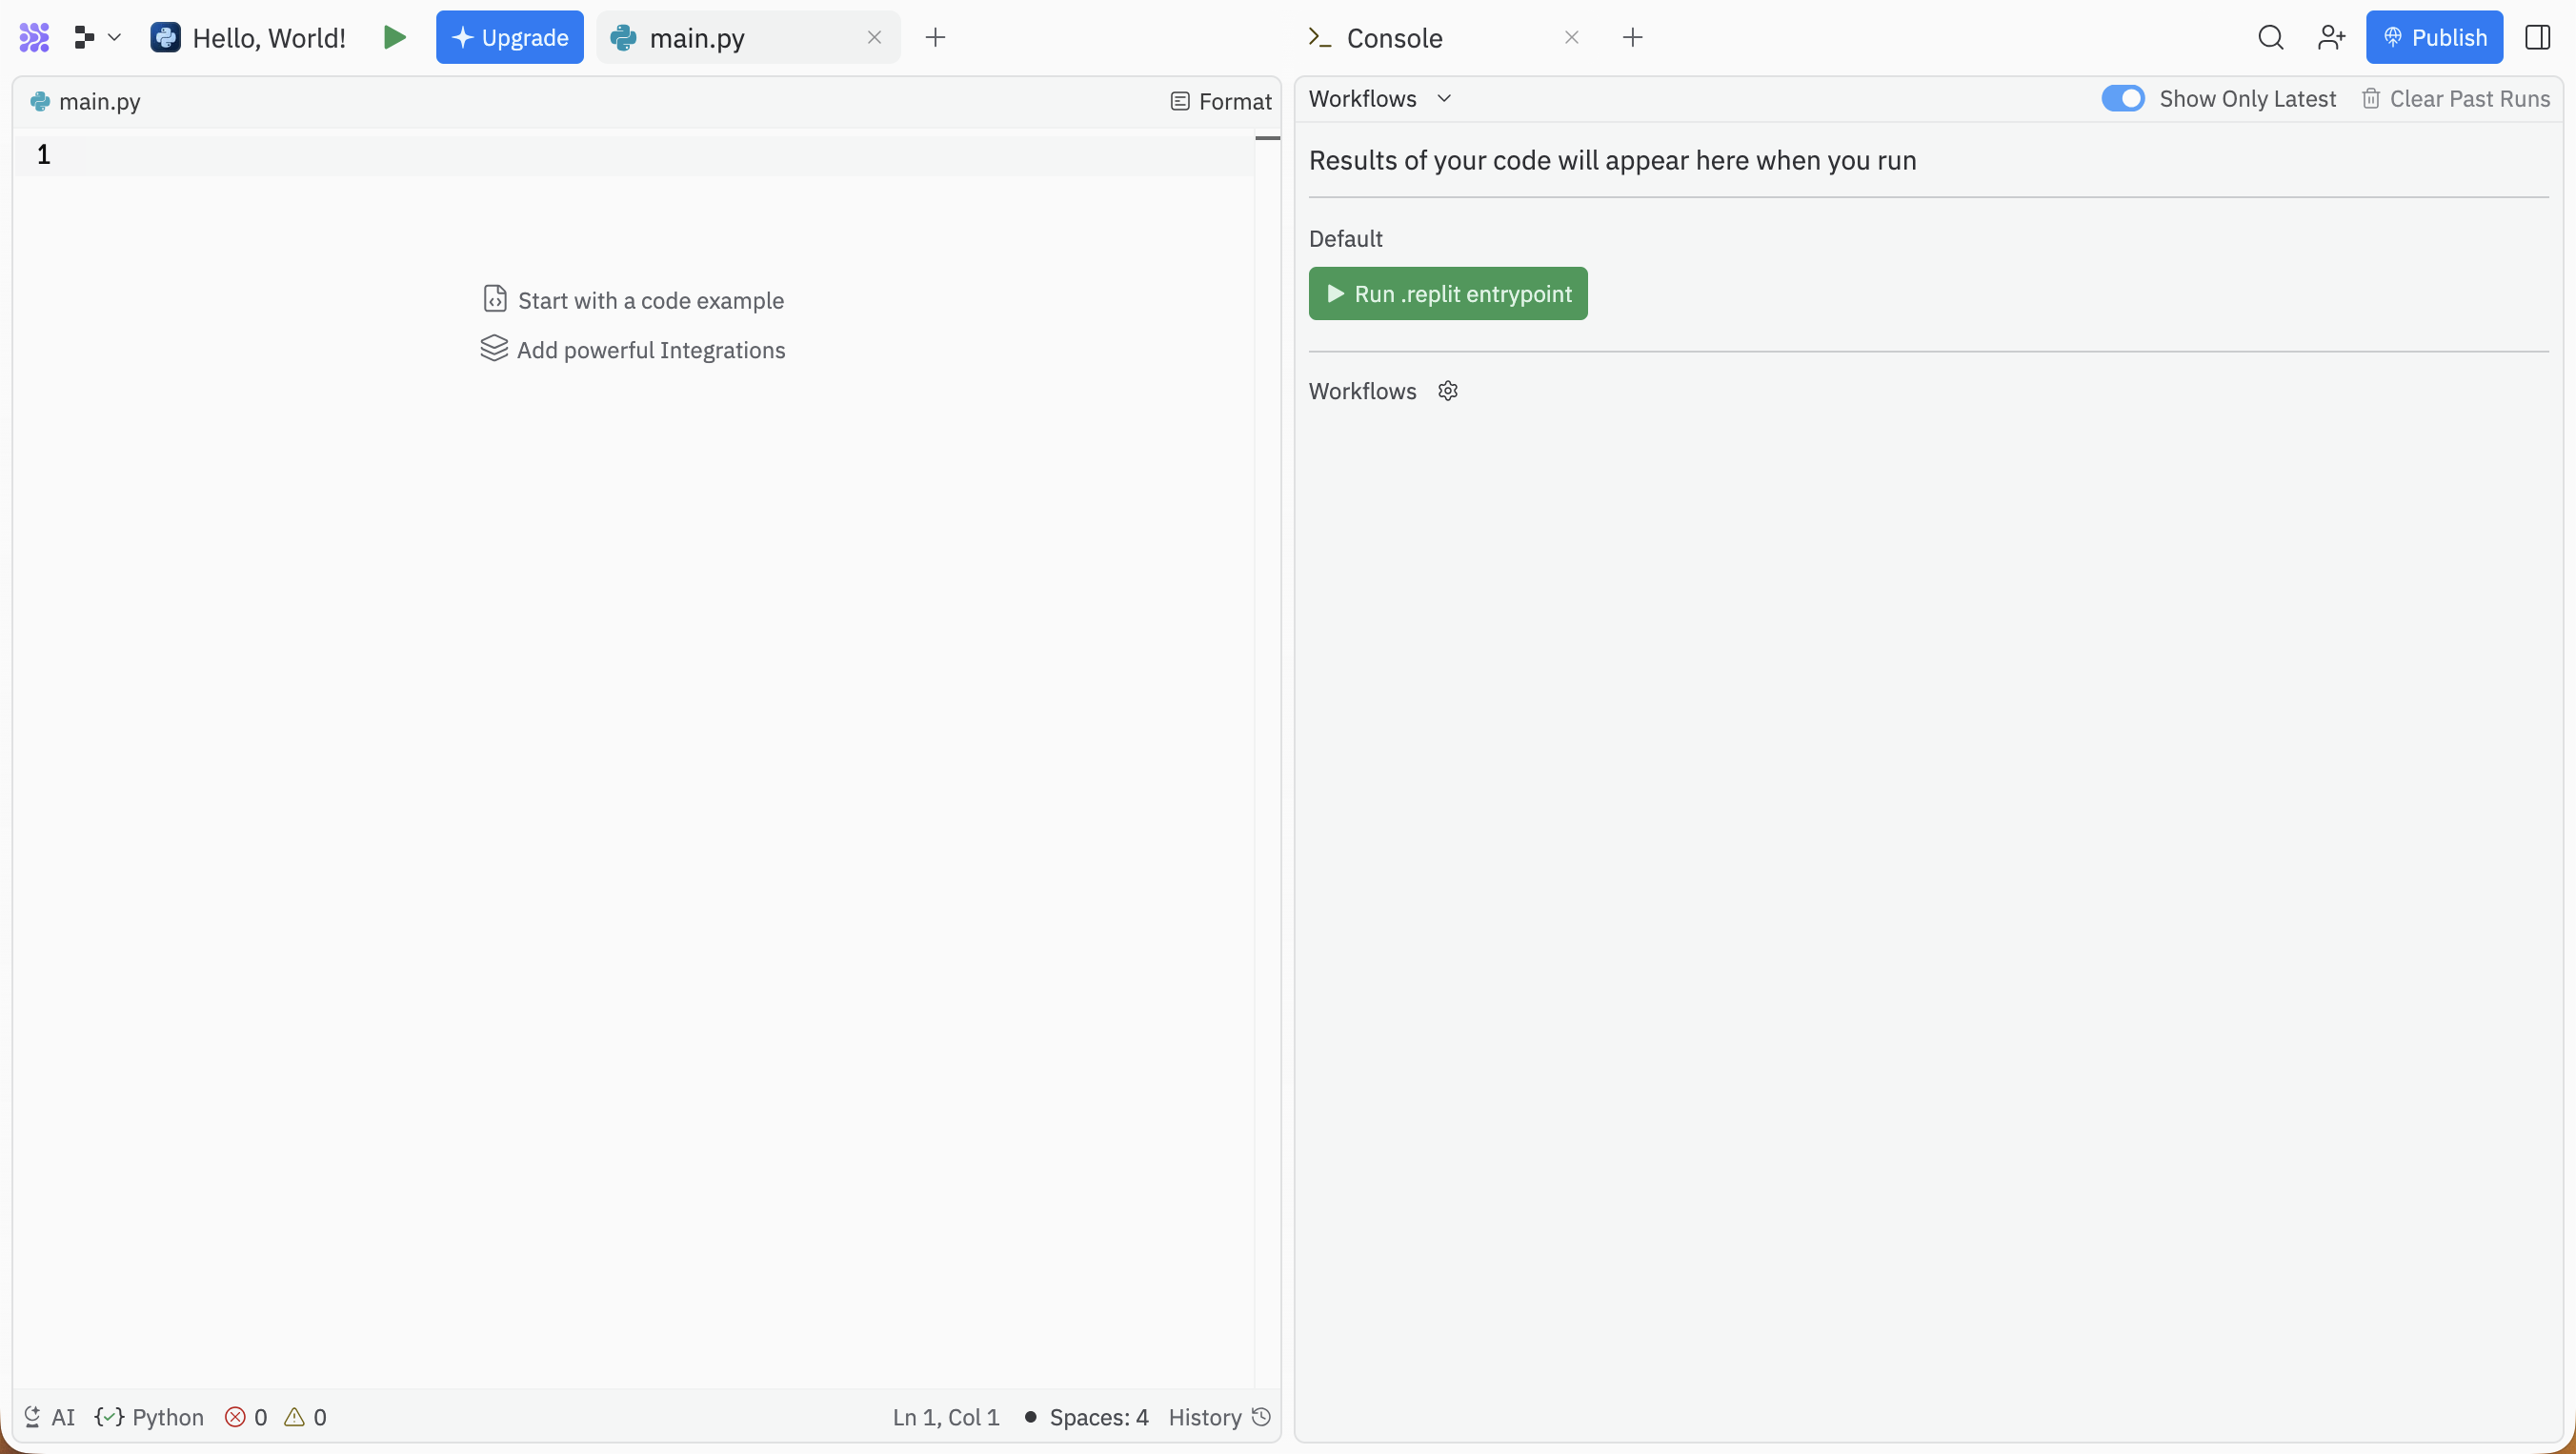Run the program with the green play icon
Screen dimensions: 2576x1454
click(x=394, y=37)
